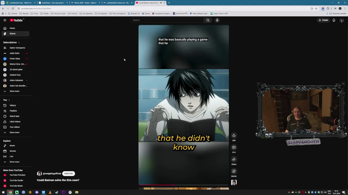Open the YouTube hamburger guide menu
Viewport: 348px width, 195px height.
[x=5, y=20]
